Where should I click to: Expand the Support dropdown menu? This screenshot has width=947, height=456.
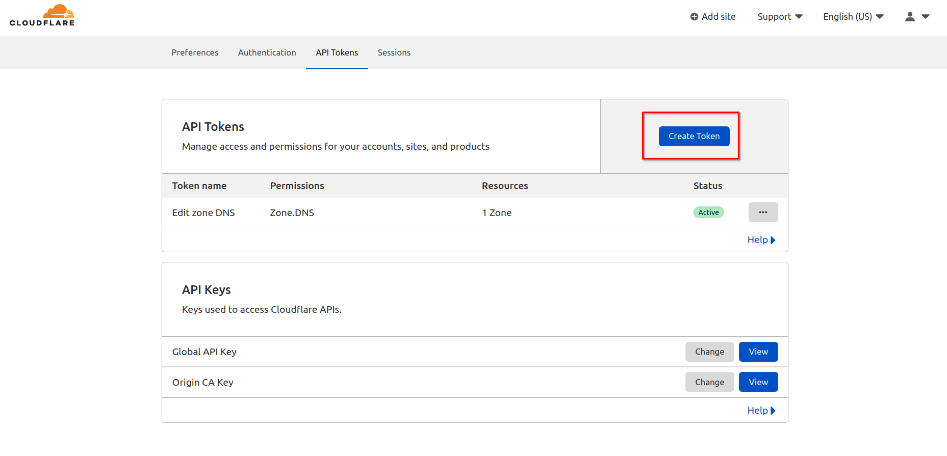point(780,17)
